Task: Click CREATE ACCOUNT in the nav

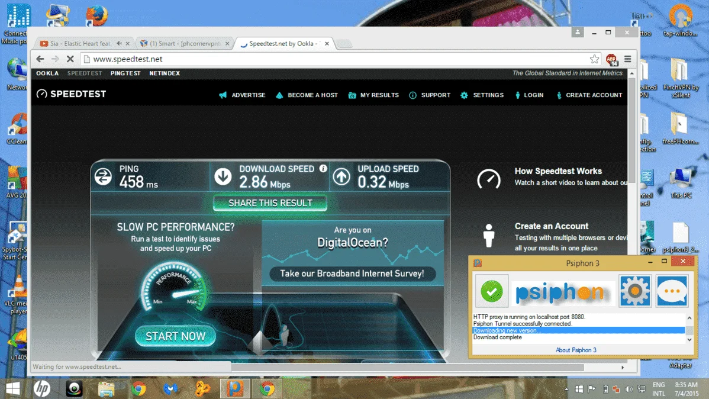Action: pyautogui.click(x=589, y=95)
